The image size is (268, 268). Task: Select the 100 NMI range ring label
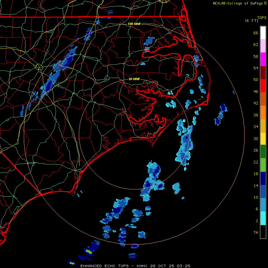[x=134, y=24]
